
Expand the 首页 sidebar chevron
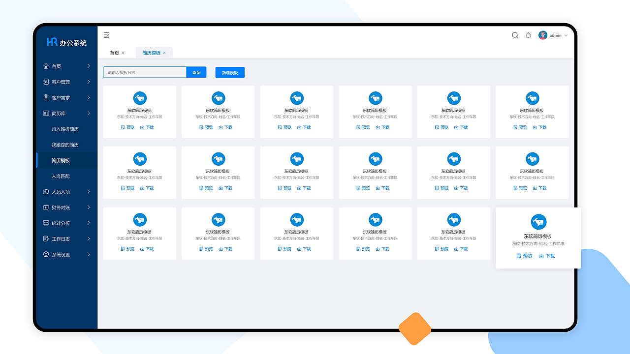coord(89,66)
